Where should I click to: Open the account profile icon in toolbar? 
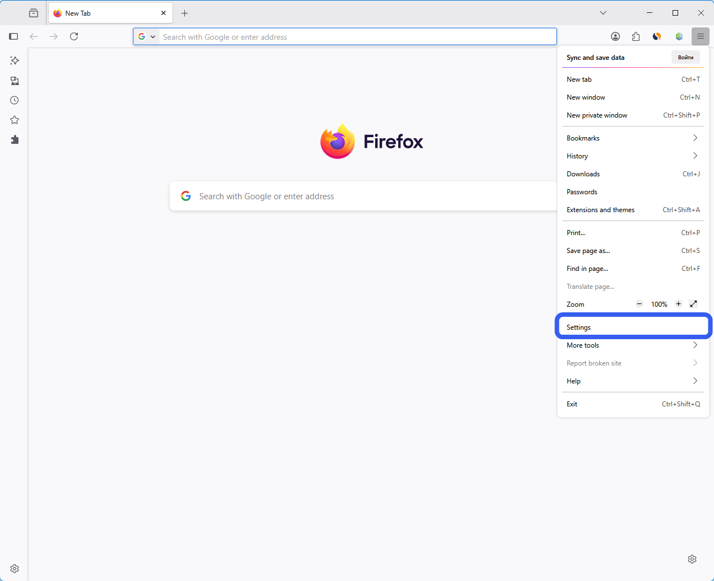coord(615,36)
